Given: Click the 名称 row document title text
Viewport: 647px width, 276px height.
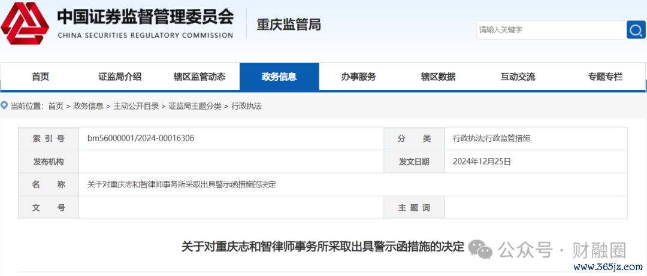Looking at the screenshot, I should 182,185.
